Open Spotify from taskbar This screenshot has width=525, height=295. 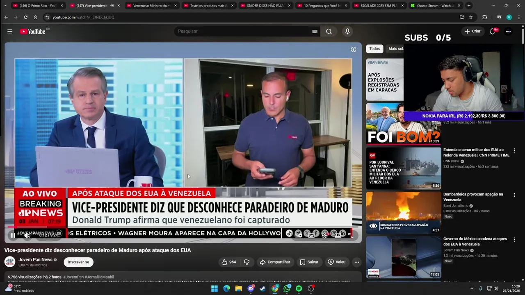tap(299, 288)
